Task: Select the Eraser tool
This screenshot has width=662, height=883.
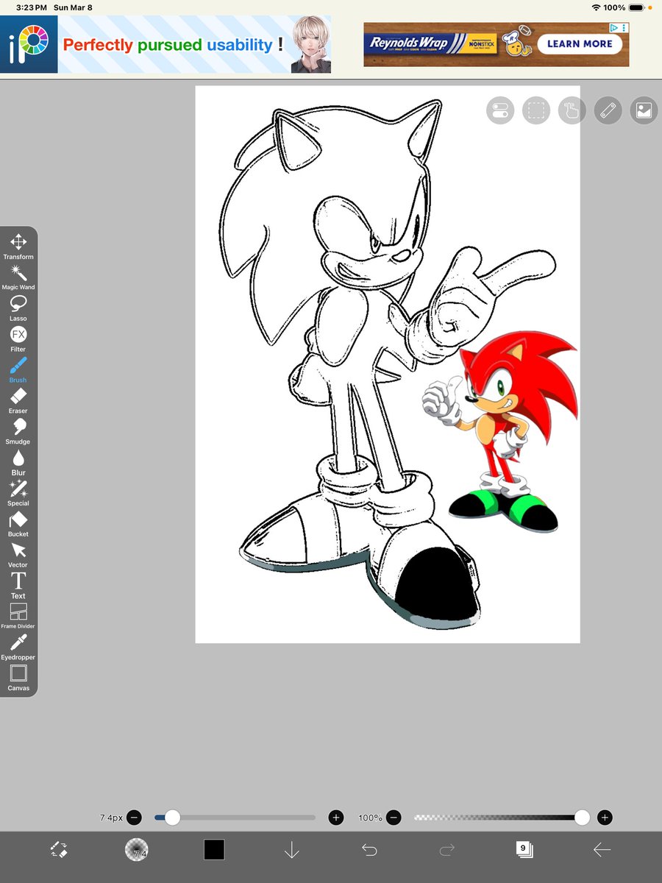Action: click(x=18, y=401)
